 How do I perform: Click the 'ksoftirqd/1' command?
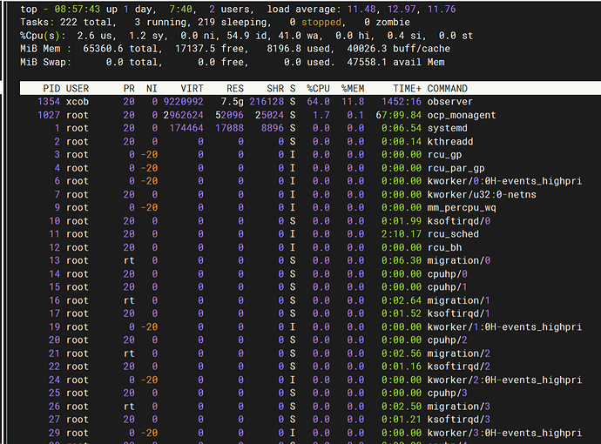tap(458, 313)
